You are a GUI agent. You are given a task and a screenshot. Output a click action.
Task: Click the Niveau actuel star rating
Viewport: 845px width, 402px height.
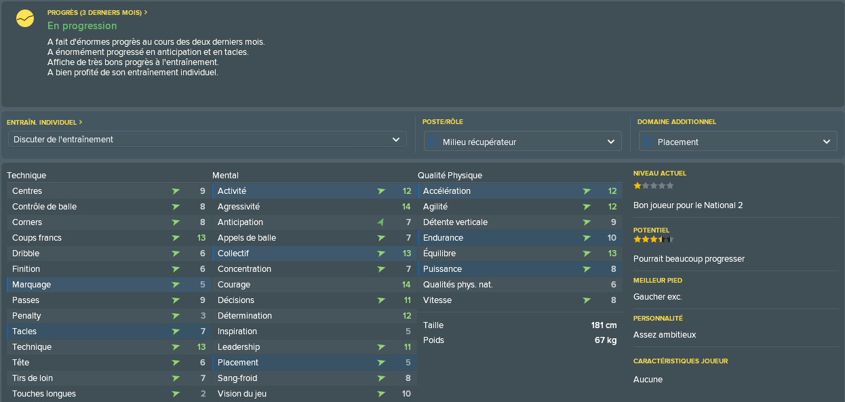[x=654, y=185]
